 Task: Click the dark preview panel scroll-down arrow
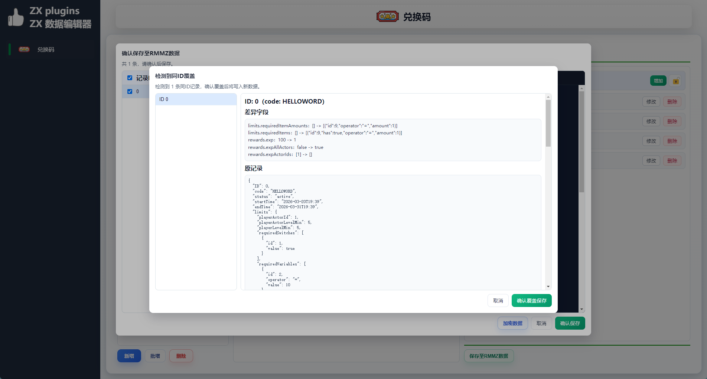tap(582, 309)
